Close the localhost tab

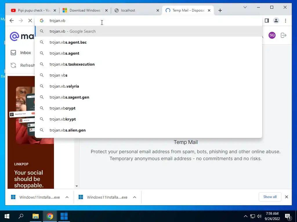157,10
